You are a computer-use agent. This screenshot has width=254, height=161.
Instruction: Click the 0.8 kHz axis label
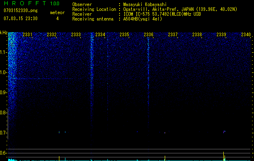click(x=3, y=113)
